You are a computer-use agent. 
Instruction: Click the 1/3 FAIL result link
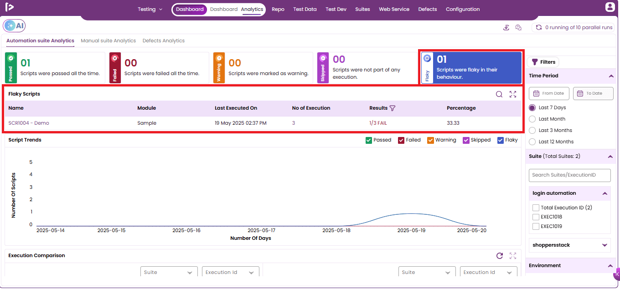[x=378, y=123]
